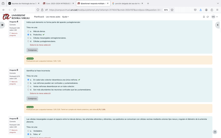Viewport: 221px width, 138px height.
Task: Select option a. Mácula densa
Action: coord(28,31)
